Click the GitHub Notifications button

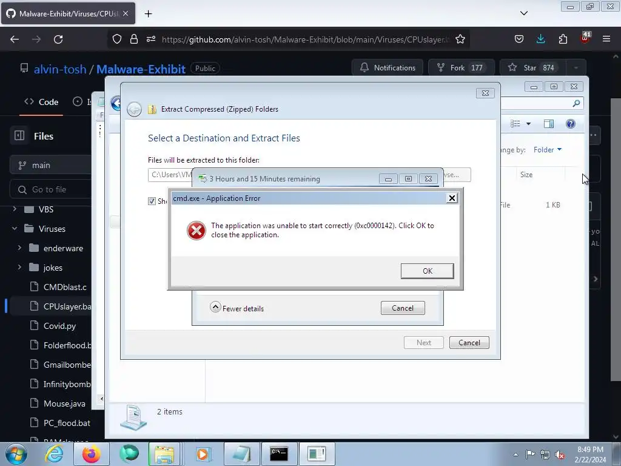pyautogui.click(x=388, y=68)
